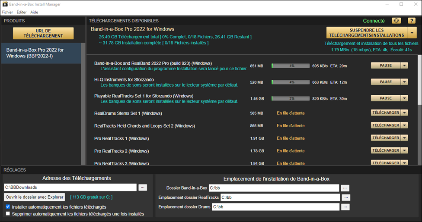Click the Connecté status text
The image size is (422, 222).
tap(374, 21)
